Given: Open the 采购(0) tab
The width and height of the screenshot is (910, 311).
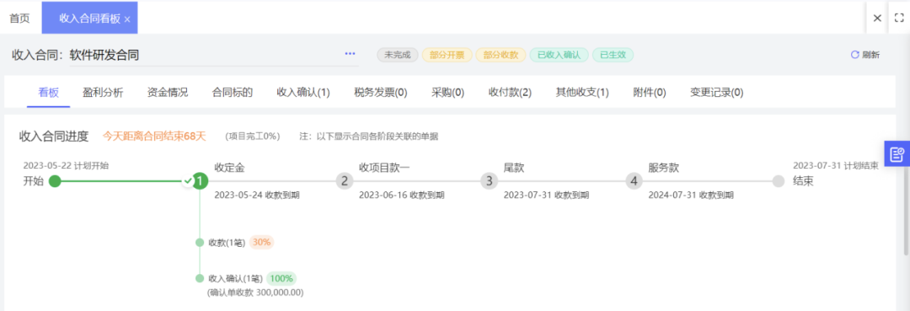Looking at the screenshot, I should pyautogui.click(x=448, y=93).
